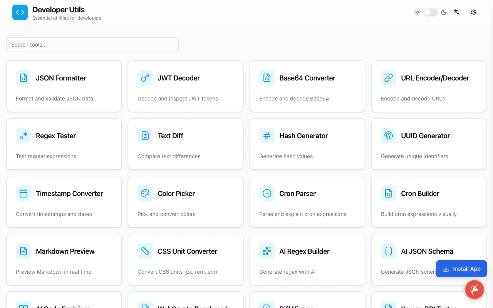Click the JSON Formatter file icon
Viewport: 493px width, 308px height.
click(x=23, y=78)
